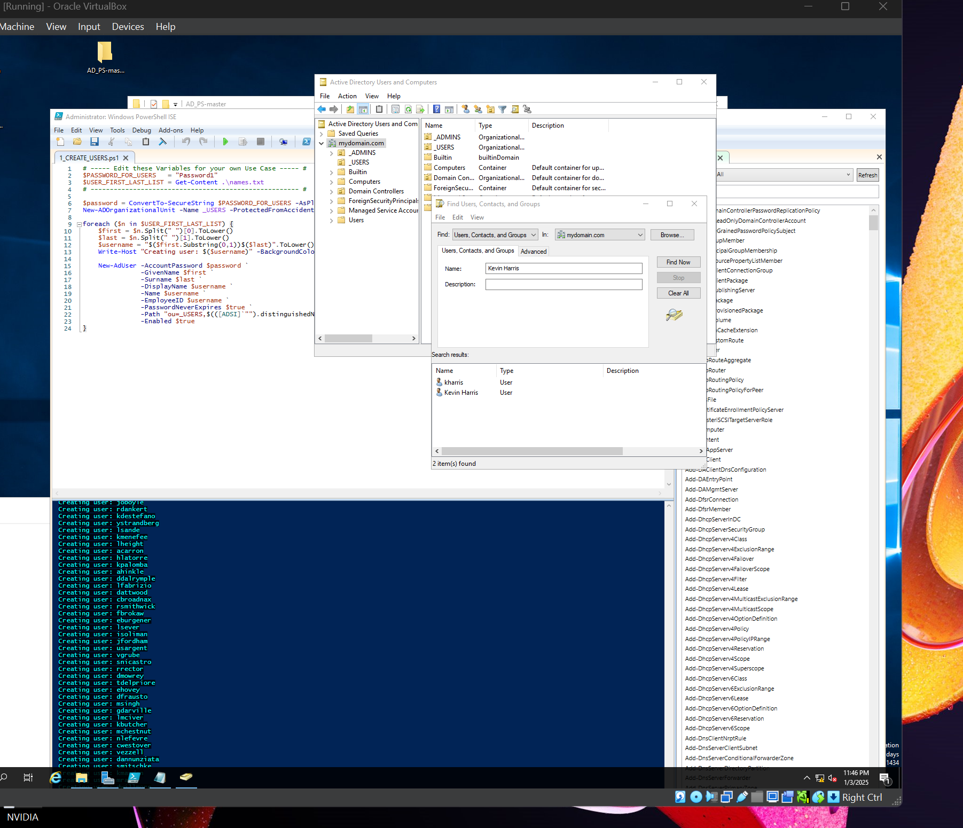963x828 pixels.
Task: Click the New script icon in PowerShell ISE
Action: point(60,142)
